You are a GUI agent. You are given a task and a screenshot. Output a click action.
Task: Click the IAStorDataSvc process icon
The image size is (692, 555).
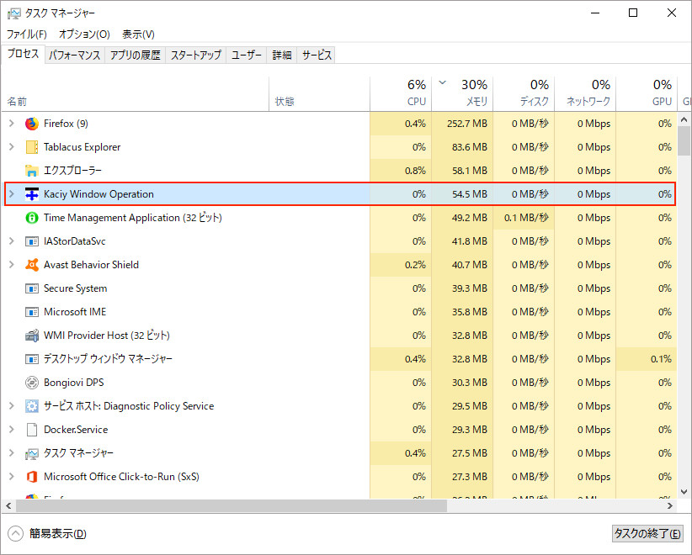32,241
